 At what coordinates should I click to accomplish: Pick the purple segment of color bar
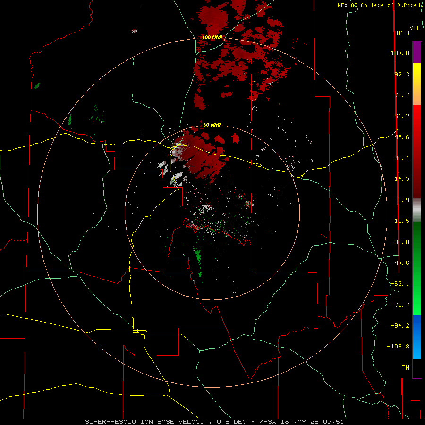pyautogui.click(x=417, y=53)
